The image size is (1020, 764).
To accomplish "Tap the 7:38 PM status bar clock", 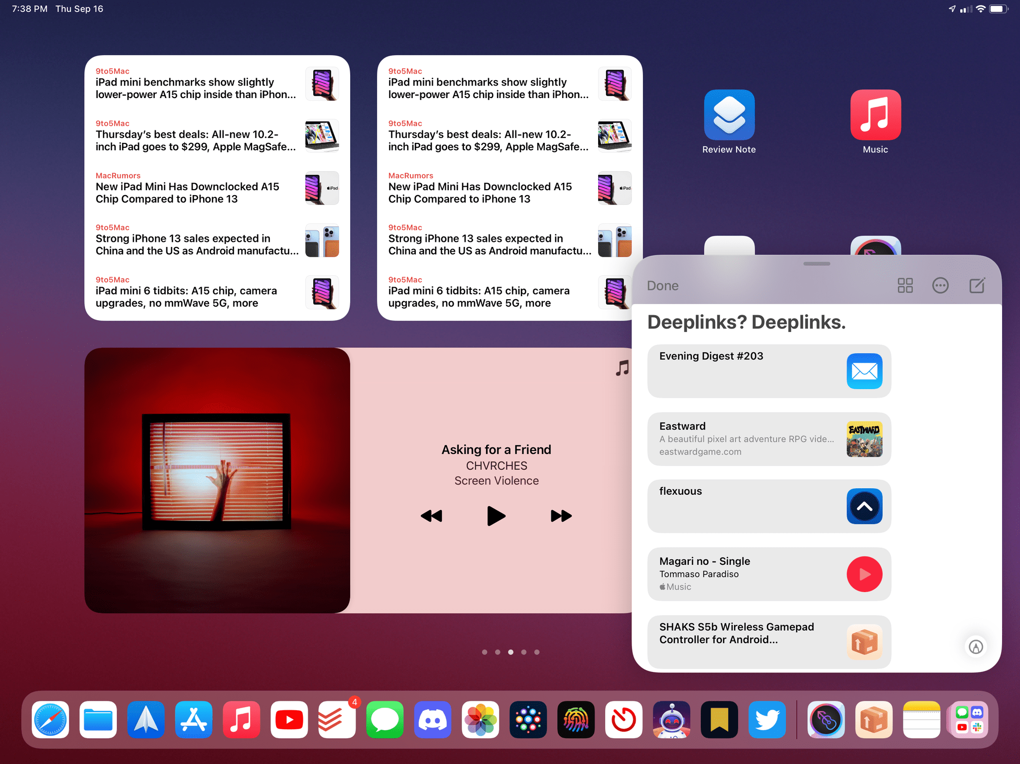I will (29, 9).
